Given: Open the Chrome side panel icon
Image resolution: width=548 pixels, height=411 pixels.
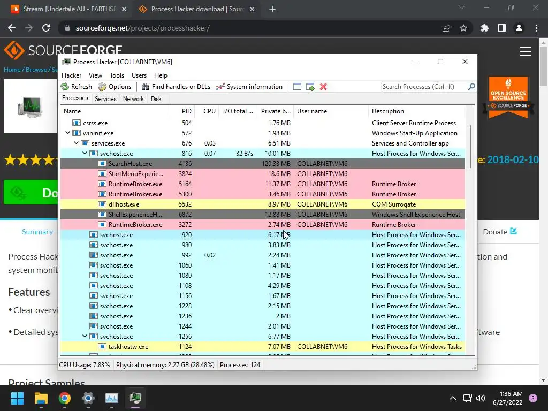Looking at the screenshot, I should pos(502,28).
